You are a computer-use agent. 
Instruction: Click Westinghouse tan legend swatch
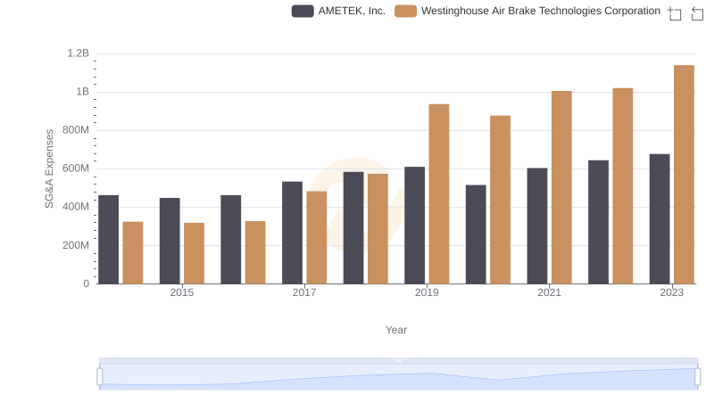coord(405,11)
